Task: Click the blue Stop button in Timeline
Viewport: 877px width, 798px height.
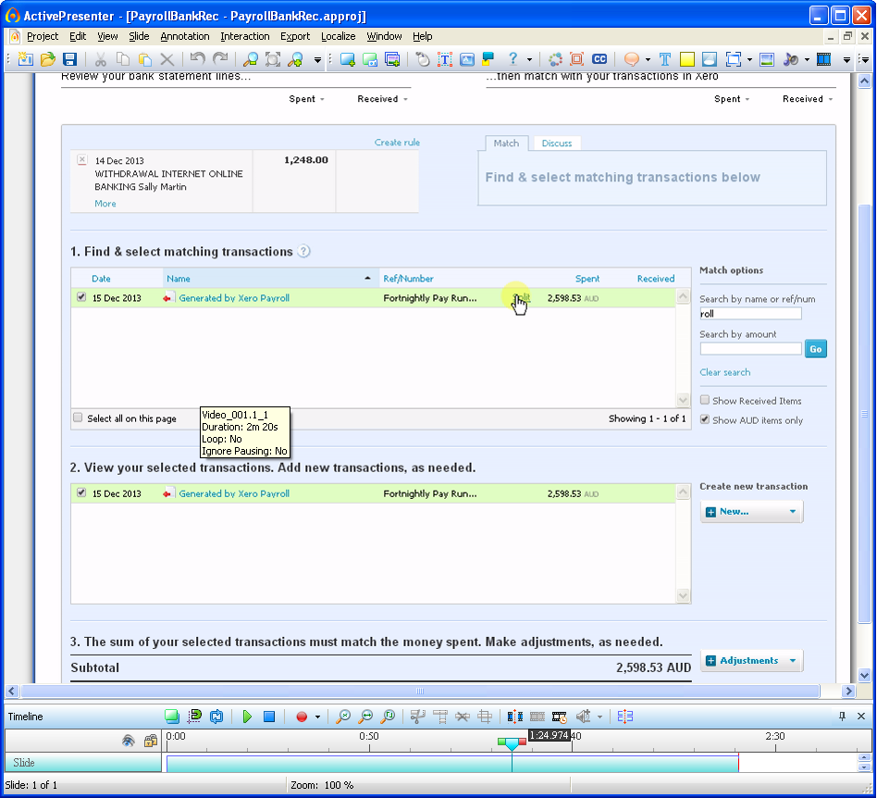Action: [269, 717]
